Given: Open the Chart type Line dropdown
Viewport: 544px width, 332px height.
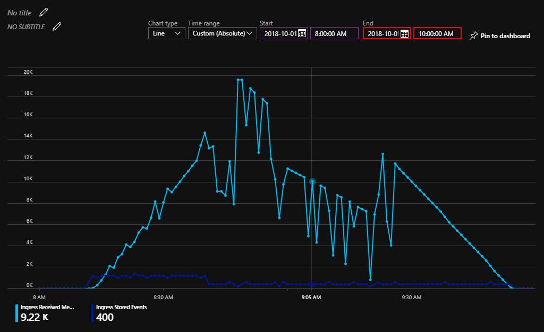Looking at the screenshot, I should click(x=166, y=33).
